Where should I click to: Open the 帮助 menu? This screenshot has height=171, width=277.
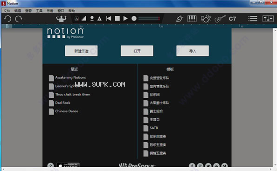pyautogui.click(x=71, y=11)
